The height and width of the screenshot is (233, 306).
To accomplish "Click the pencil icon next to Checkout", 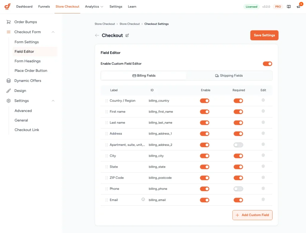I will tap(127, 35).
